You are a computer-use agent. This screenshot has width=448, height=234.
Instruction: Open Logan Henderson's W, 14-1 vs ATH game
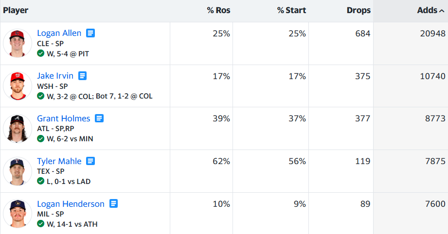click(72, 224)
